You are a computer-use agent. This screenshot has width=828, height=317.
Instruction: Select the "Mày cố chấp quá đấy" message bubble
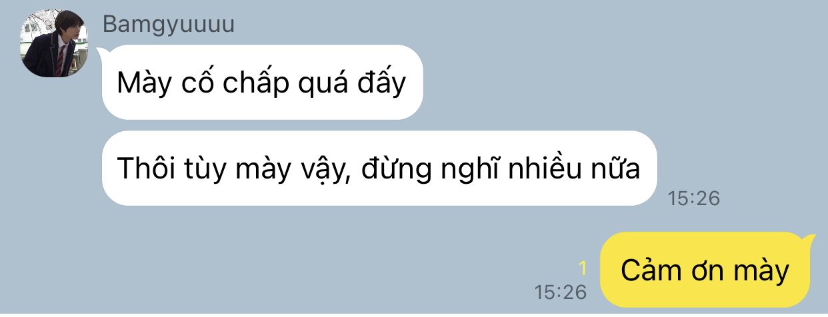click(x=262, y=83)
